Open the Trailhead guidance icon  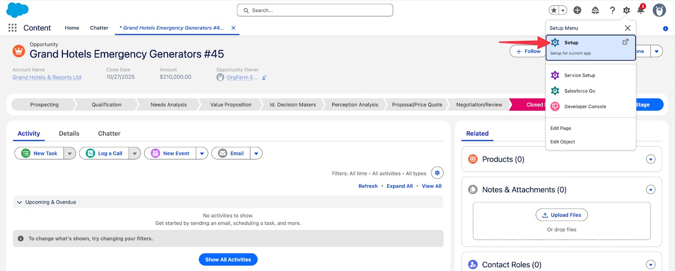595,11
